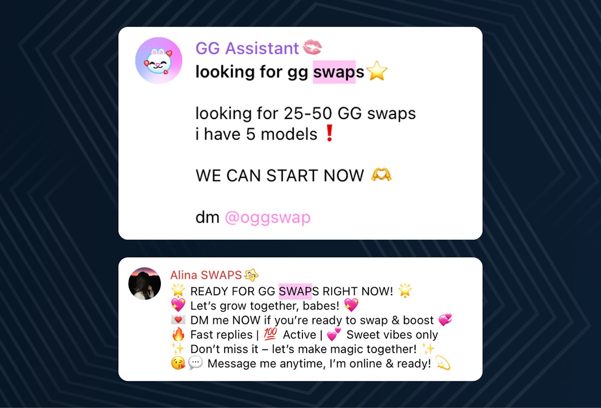Click the heart hands emoji

click(x=381, y=175)
